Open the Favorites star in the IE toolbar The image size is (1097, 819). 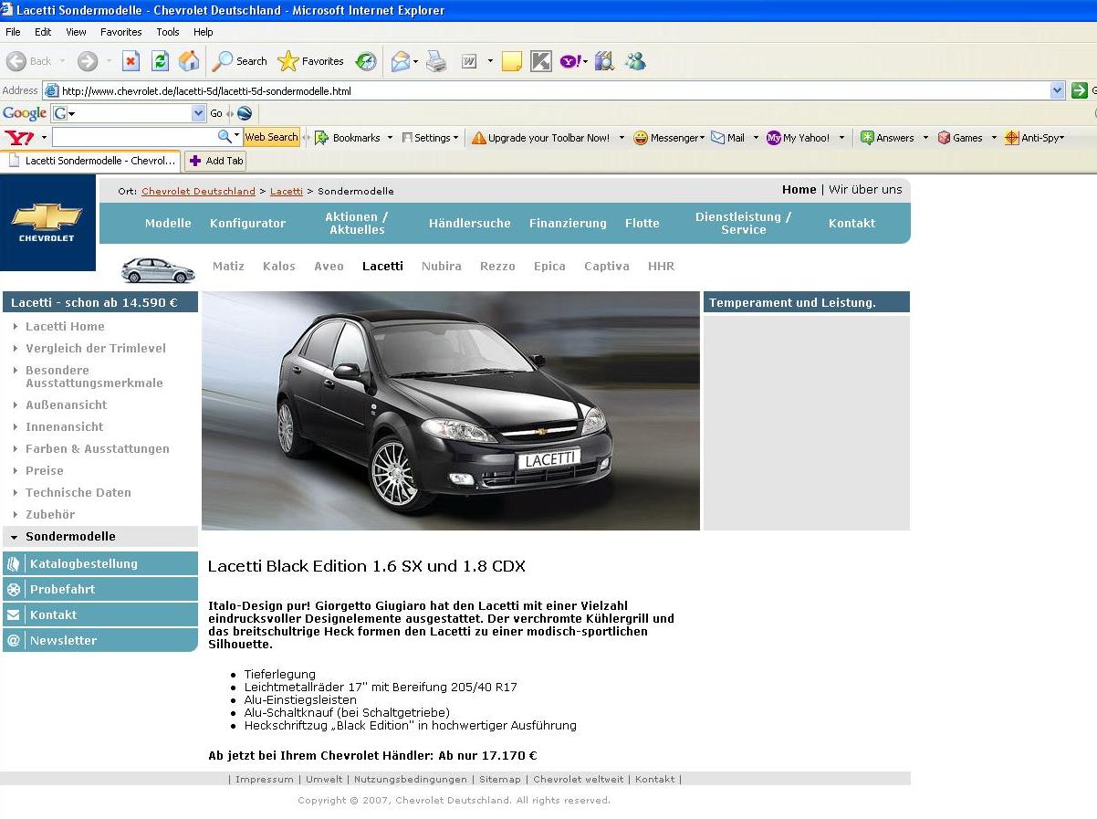(x=311, y=61)
